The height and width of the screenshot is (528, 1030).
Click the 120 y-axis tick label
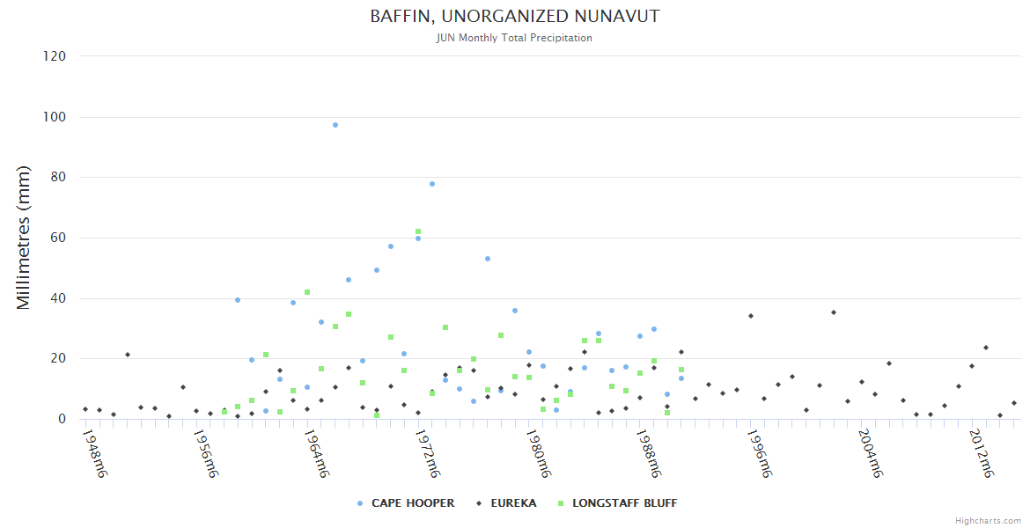(55, 56)
